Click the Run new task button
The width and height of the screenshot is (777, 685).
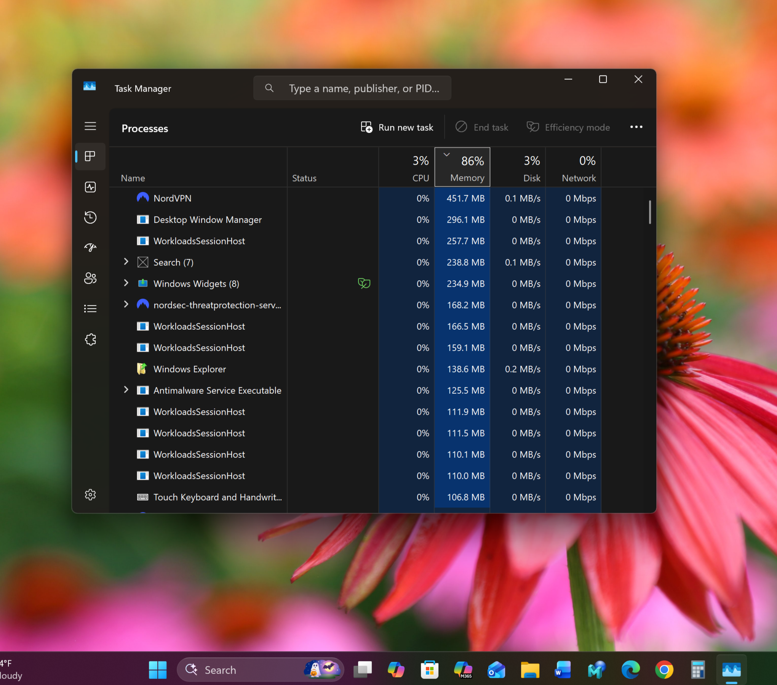[397, 127]
